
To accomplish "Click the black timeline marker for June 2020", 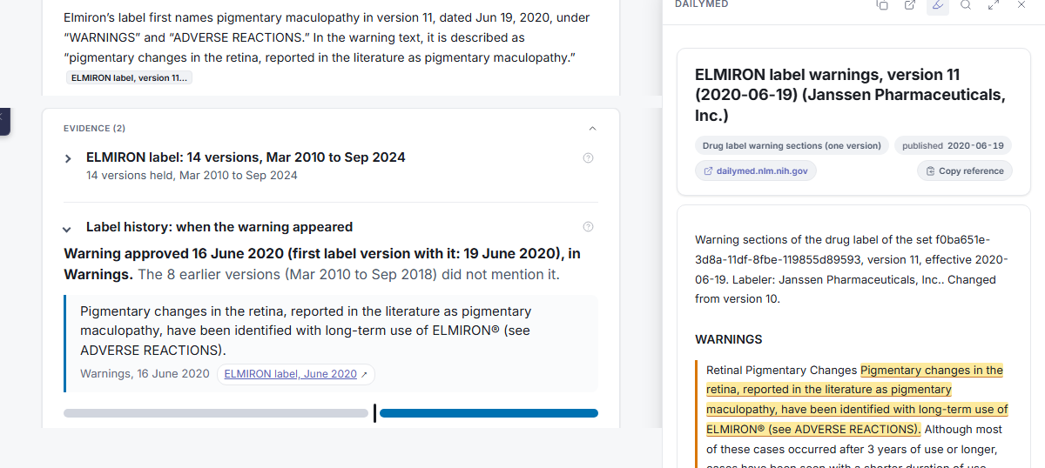I will [x=374, y=413].
